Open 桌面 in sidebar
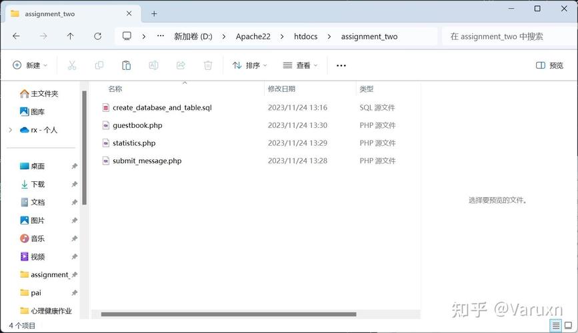Screen dimensions: 578x333 [x=32, y=166]
